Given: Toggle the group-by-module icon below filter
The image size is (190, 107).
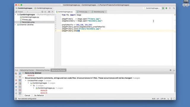Looking at the screenshot, I should point(20,77).
